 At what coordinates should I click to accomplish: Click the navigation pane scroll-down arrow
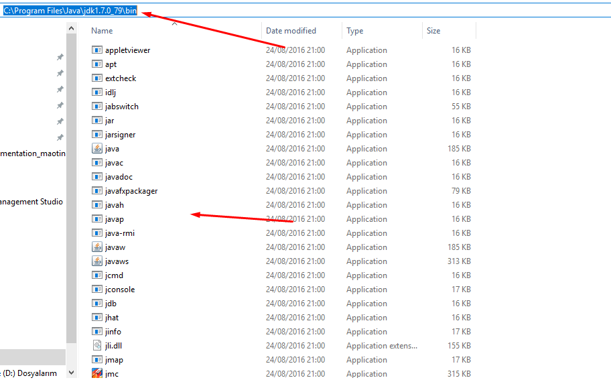pos(71,373)
